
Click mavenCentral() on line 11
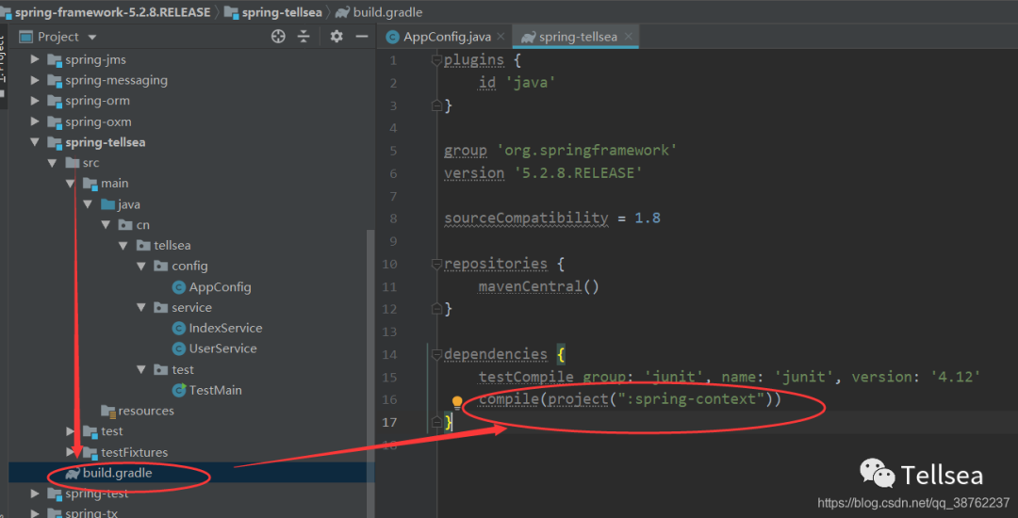[x=539, y=286]
